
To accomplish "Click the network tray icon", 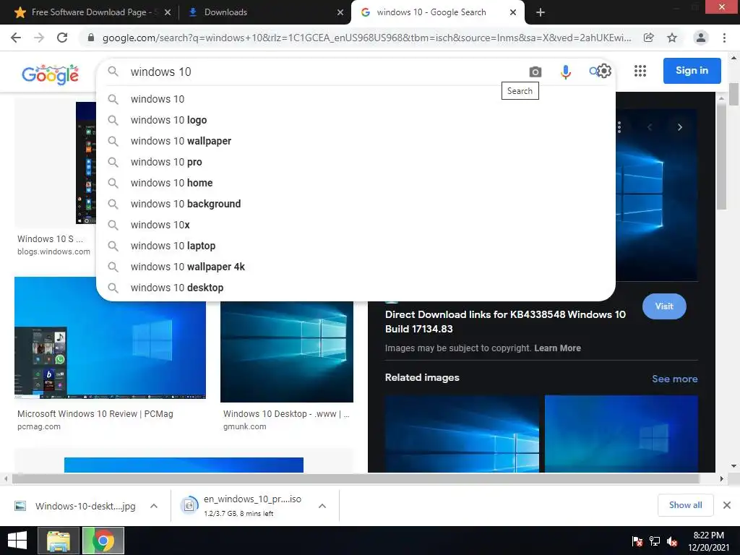I will click(655, 541).
